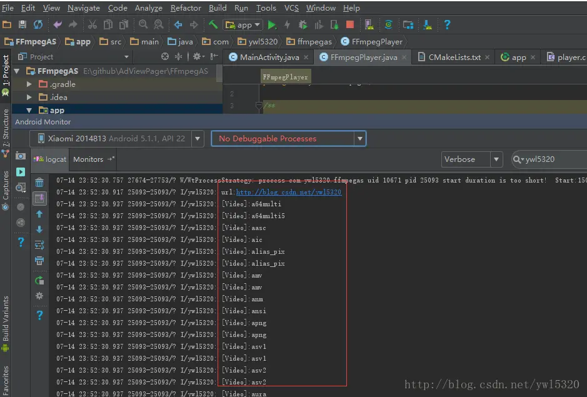
Task: Collapse the app module folder
Action: pyautogui.click(x=29, y=110)
